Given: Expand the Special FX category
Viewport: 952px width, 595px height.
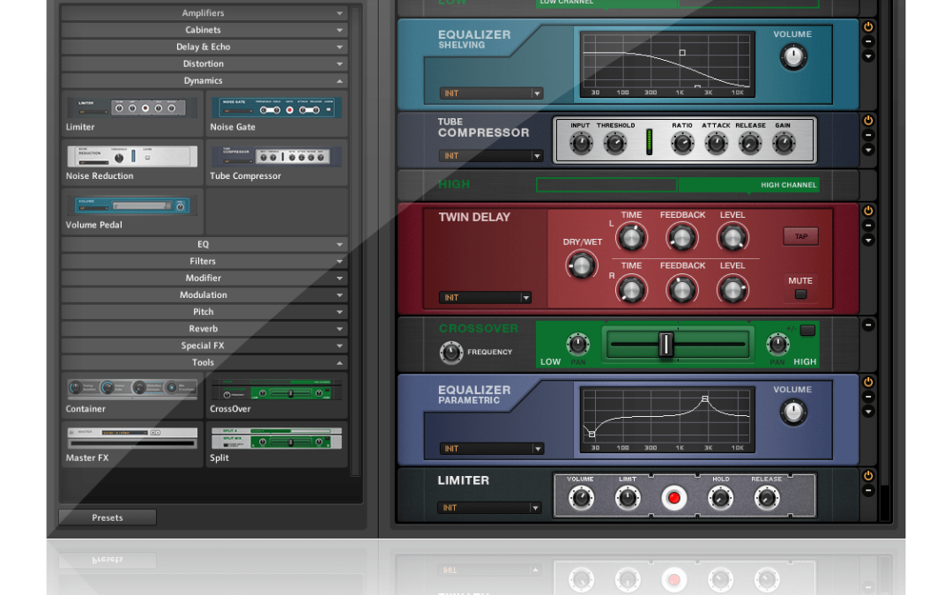Looking at the screenshot, I should (204, 346).
